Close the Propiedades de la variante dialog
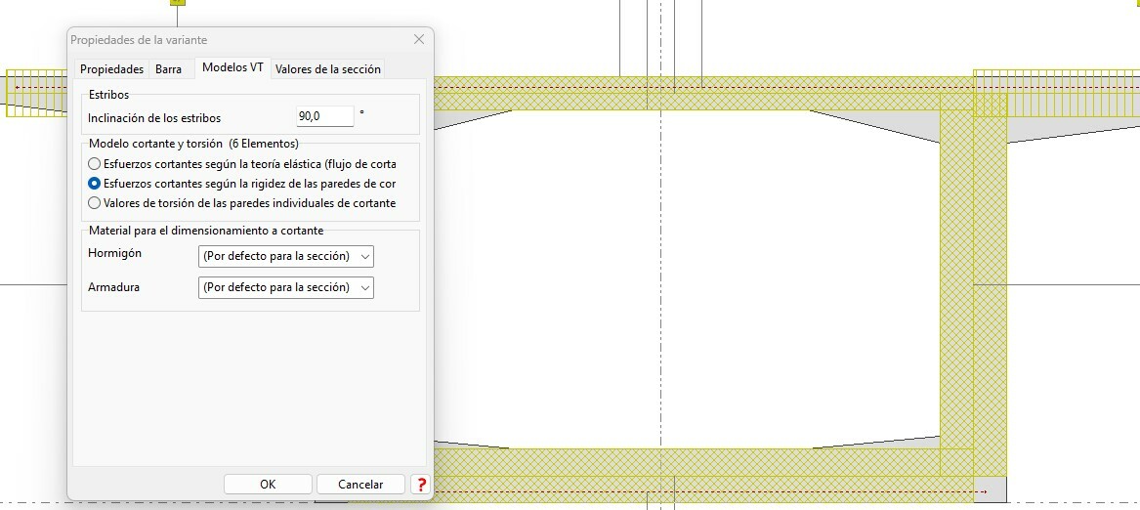1140x510 pixels. tap(419, 40)
